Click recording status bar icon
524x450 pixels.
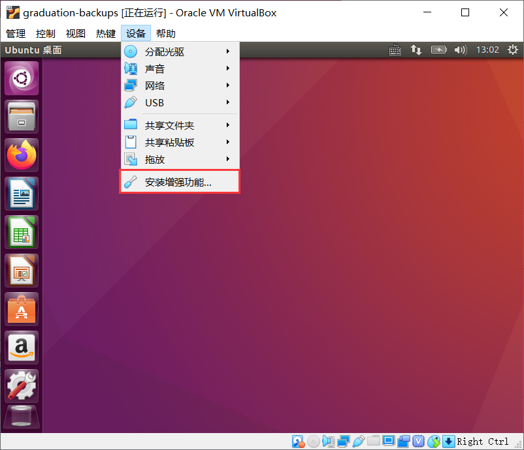[x=404, y=442]
